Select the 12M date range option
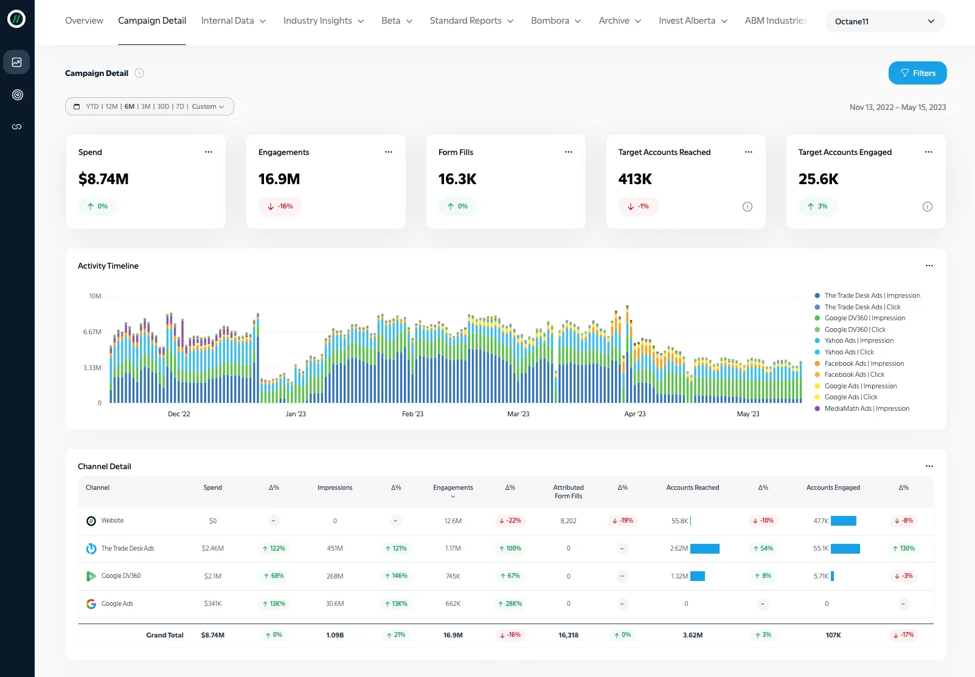This screenshot has height=677, width=975. [111, 106]
